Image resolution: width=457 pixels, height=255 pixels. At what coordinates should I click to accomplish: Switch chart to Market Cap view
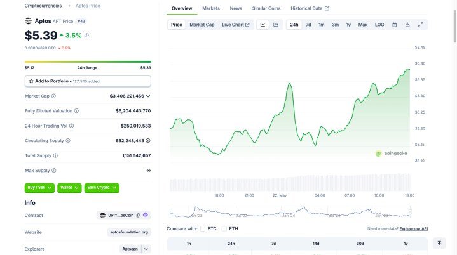pyautogui.click(x=202, y=25)
